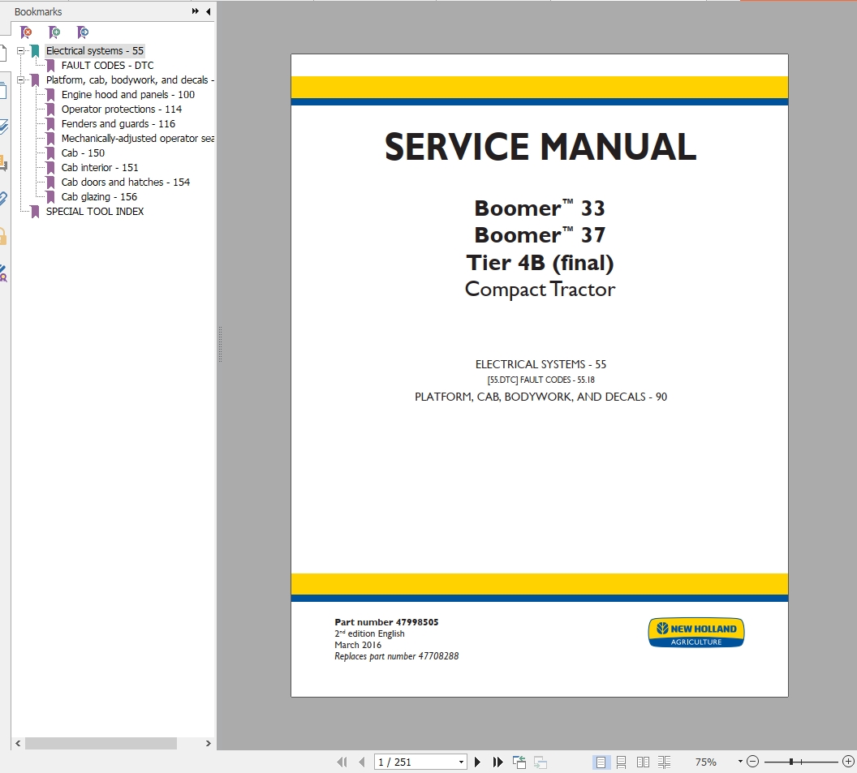Viewport: 857px width, 773px height.
Task: Click the Replaces part number 47708288 text
Action: point(396,656)
